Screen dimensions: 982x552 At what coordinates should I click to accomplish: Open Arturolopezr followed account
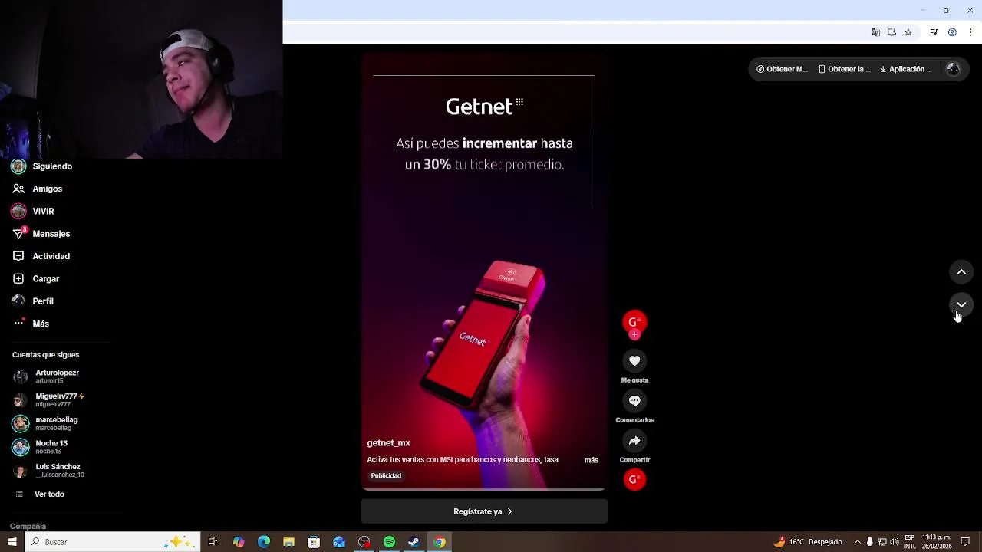pos(48,376)
